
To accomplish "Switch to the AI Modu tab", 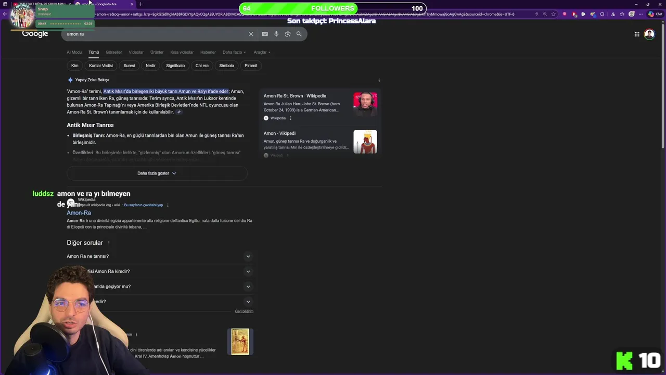I will click(74, 52).
